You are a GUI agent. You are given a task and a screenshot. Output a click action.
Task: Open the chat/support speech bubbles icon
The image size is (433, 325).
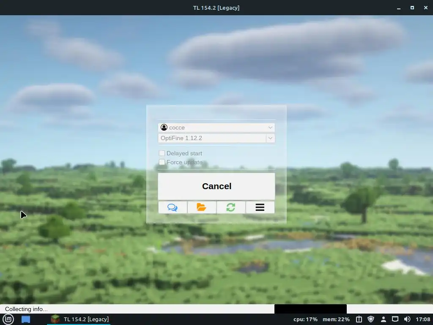[173, 207]
